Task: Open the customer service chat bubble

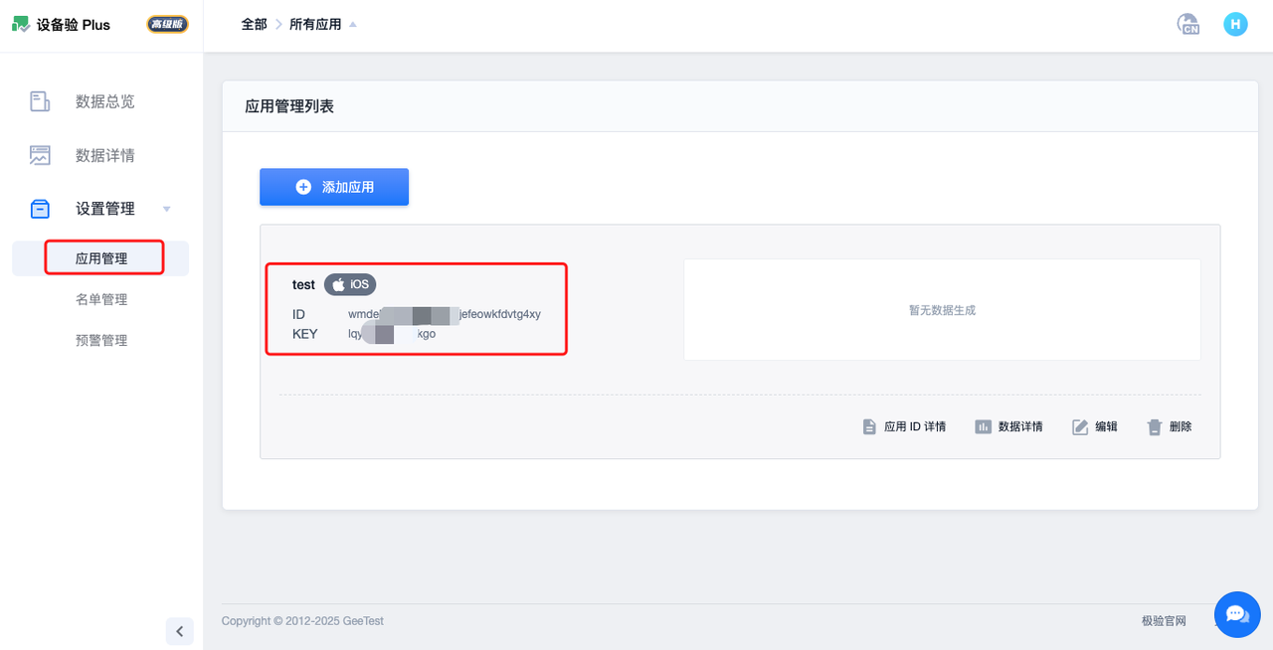Action: (x=1237, y=614)
